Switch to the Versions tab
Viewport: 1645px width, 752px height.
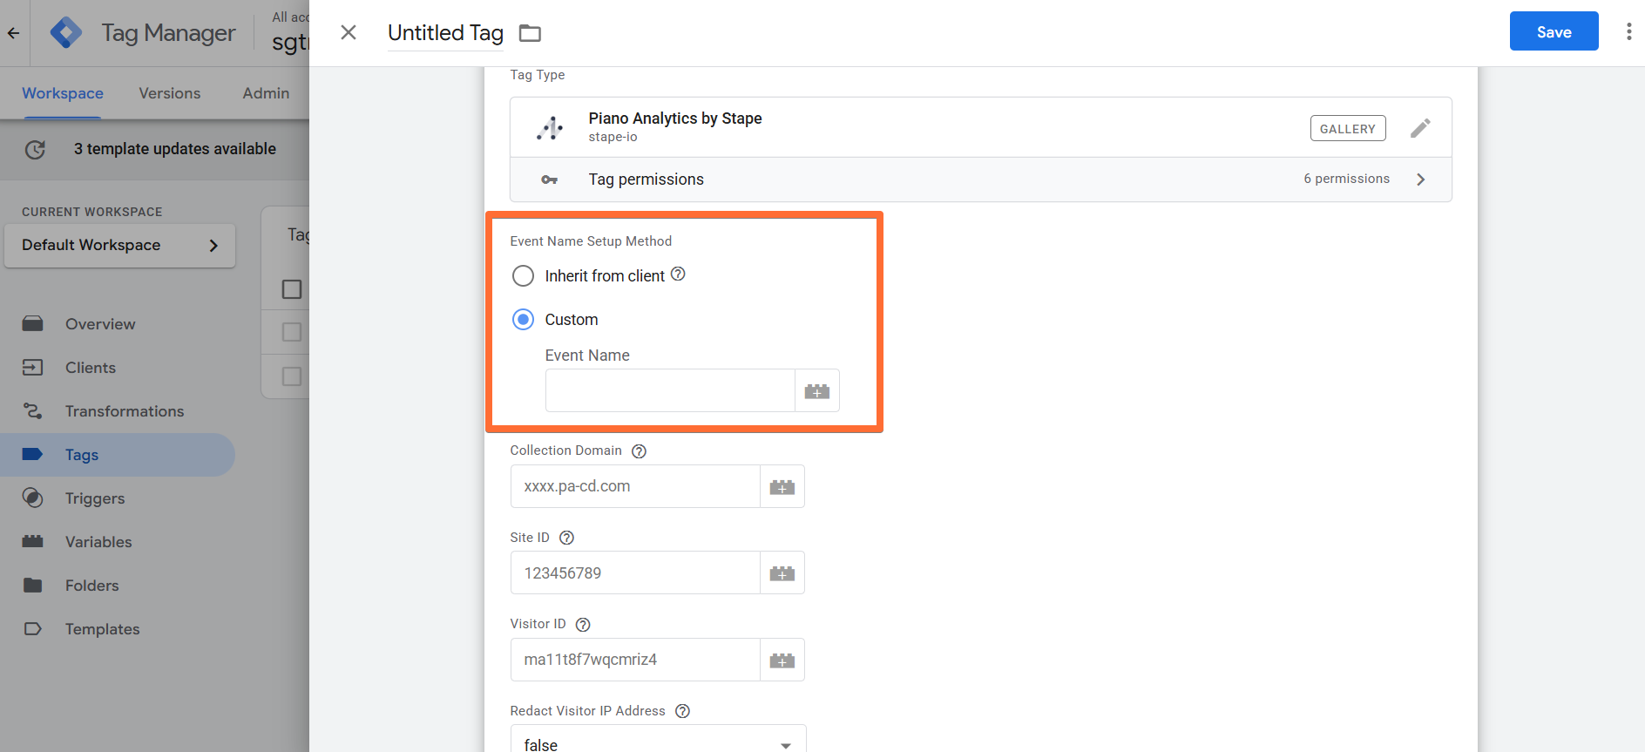169,93
